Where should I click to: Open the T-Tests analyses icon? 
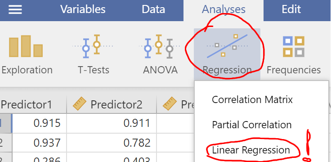pyautogui.click(x=94, y=54)
